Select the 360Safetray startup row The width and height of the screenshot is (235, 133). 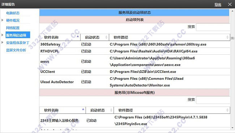coord(134,44)
